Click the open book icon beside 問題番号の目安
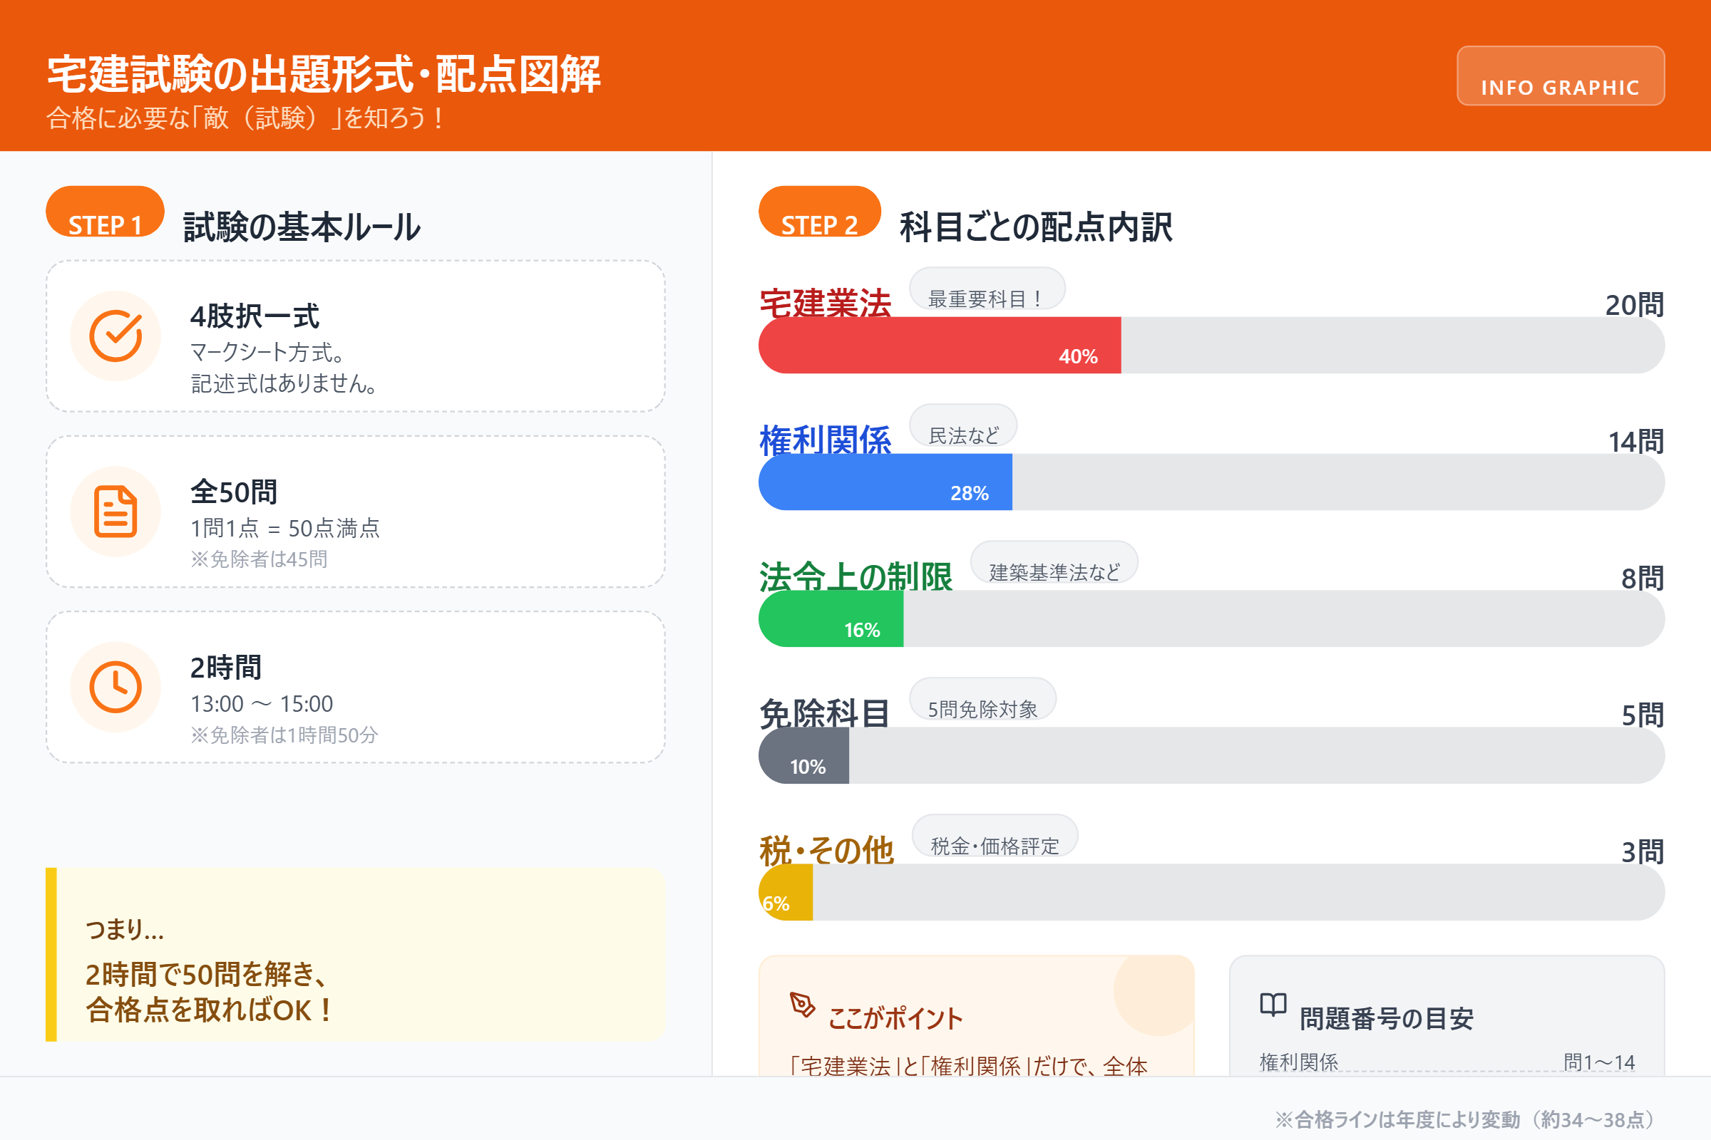The height and width of the screenshot is (1140, 1711). click(x=1273, y=1005)
